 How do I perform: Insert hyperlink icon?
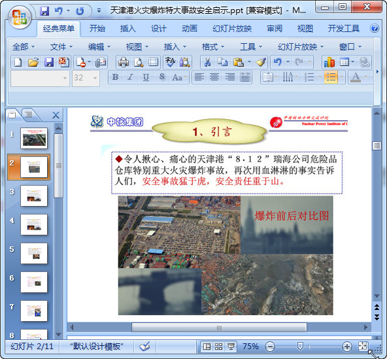click(x=364, y=62)
